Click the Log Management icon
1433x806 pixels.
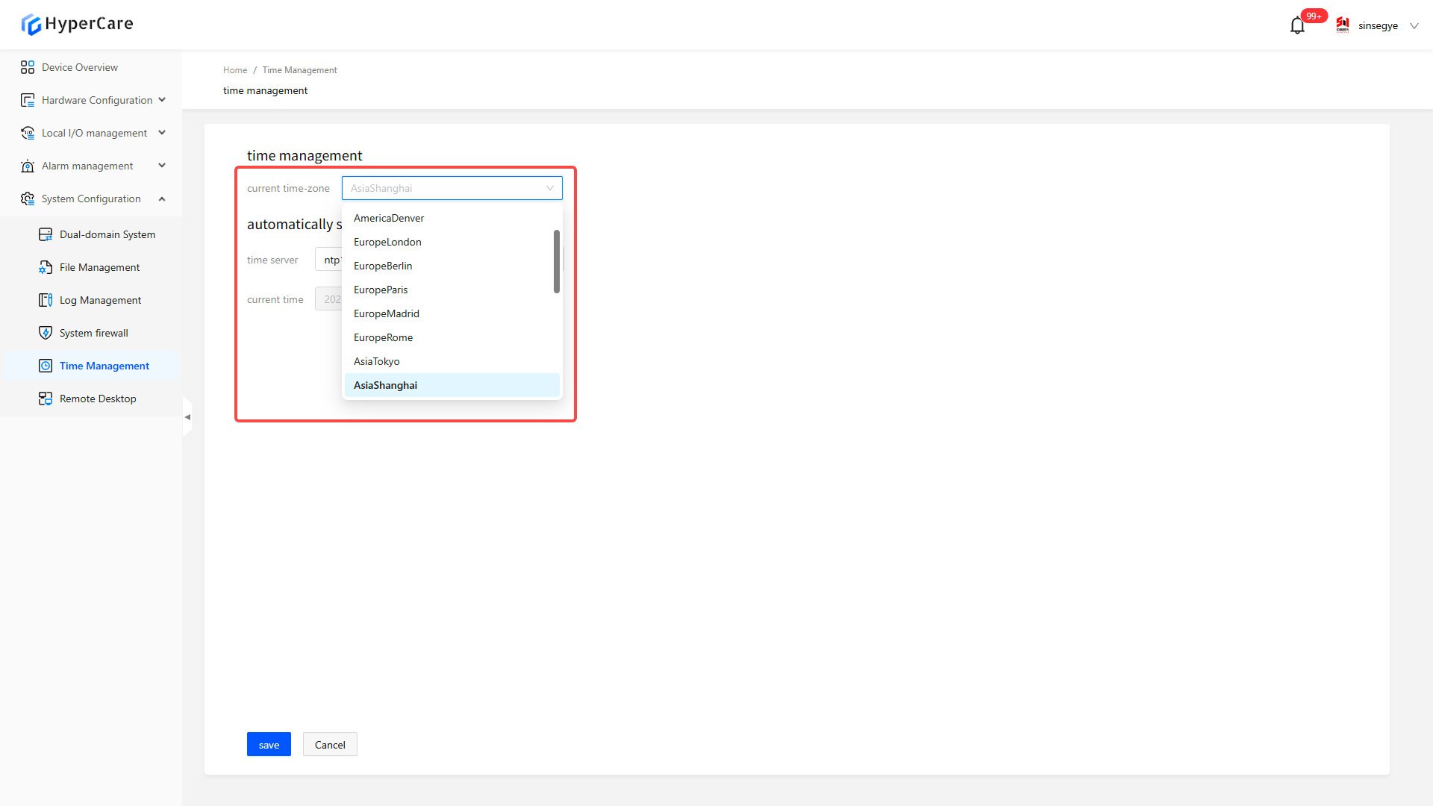[46, 300]
